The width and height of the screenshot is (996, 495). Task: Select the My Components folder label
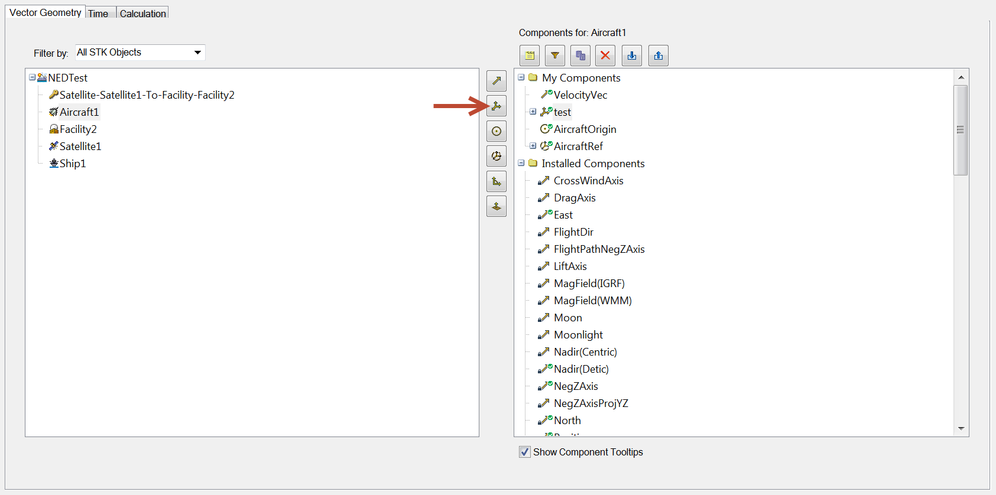[x=581, y=77]
